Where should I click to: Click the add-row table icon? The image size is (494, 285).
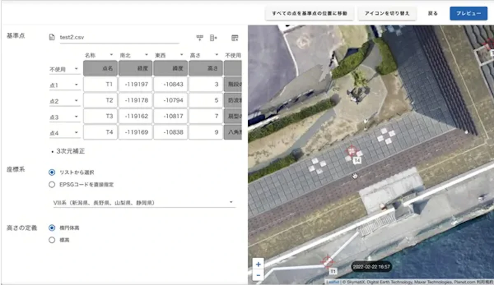click(x=200, y=38)
